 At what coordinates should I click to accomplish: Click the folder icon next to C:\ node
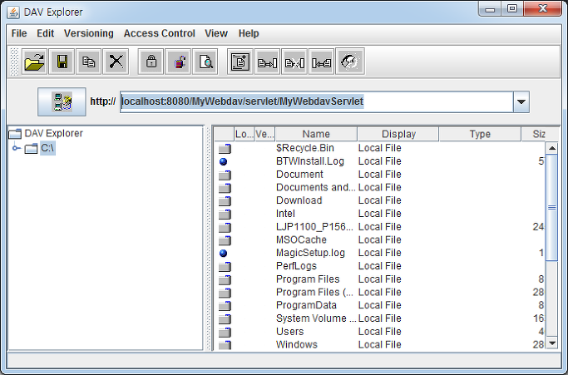click(31, 148)
